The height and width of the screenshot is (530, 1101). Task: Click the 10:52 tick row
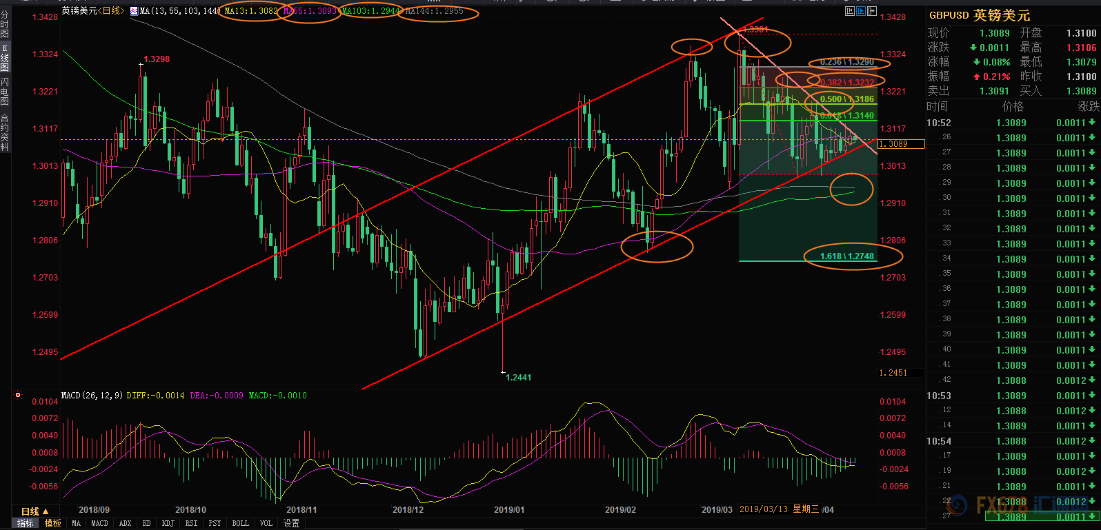[x=1013, y=123]
